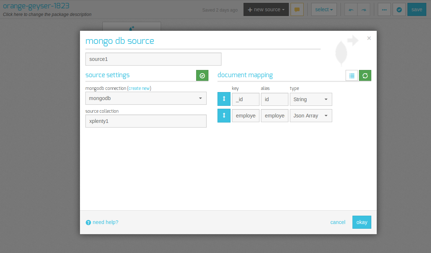The height and width of the screenshot is (253, 431).
Task: Open the more options ellipsis menu
Action: click(x=384, y=9)
